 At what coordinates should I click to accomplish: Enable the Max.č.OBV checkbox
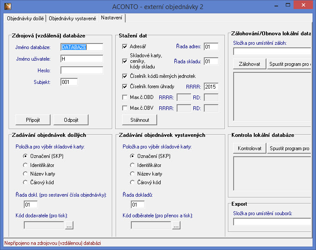(125, 108)
